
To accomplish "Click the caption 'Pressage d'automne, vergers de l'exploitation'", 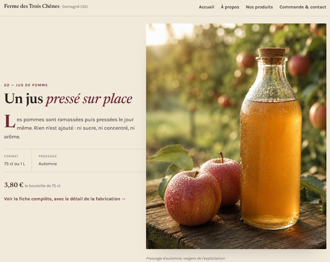I will coord(185,258).
